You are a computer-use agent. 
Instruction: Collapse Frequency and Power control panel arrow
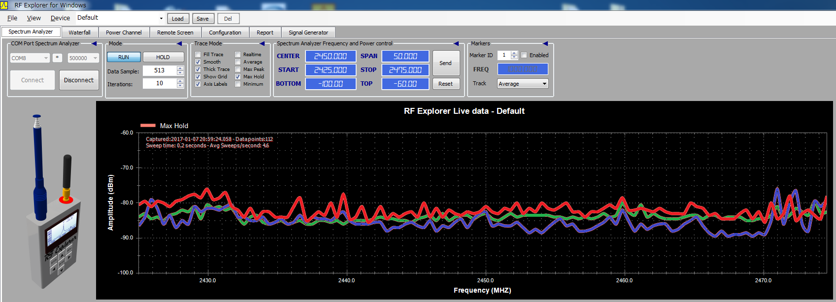pyautogui.click(x=456, y=43)
